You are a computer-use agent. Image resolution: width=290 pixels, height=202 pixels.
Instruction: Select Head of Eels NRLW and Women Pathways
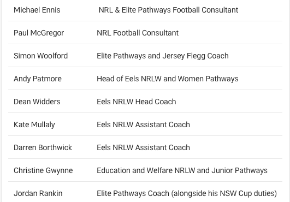(168, 79)
